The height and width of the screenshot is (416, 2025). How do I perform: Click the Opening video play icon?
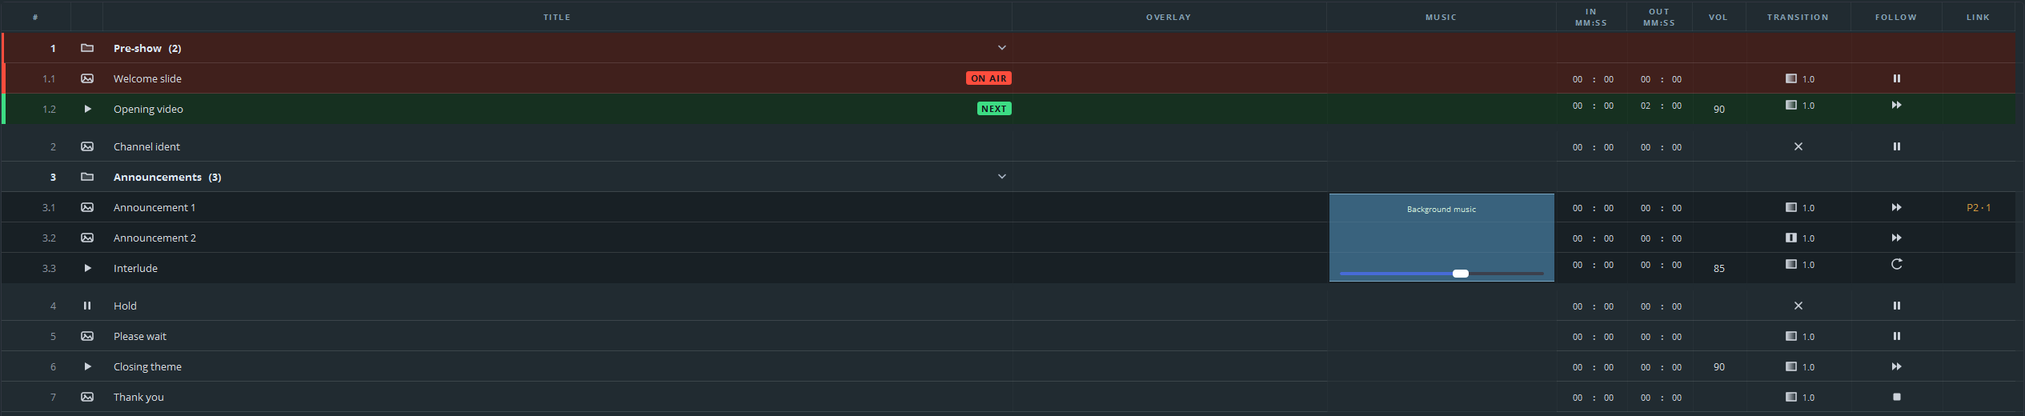pyautogui.click(x=87, y=109)
